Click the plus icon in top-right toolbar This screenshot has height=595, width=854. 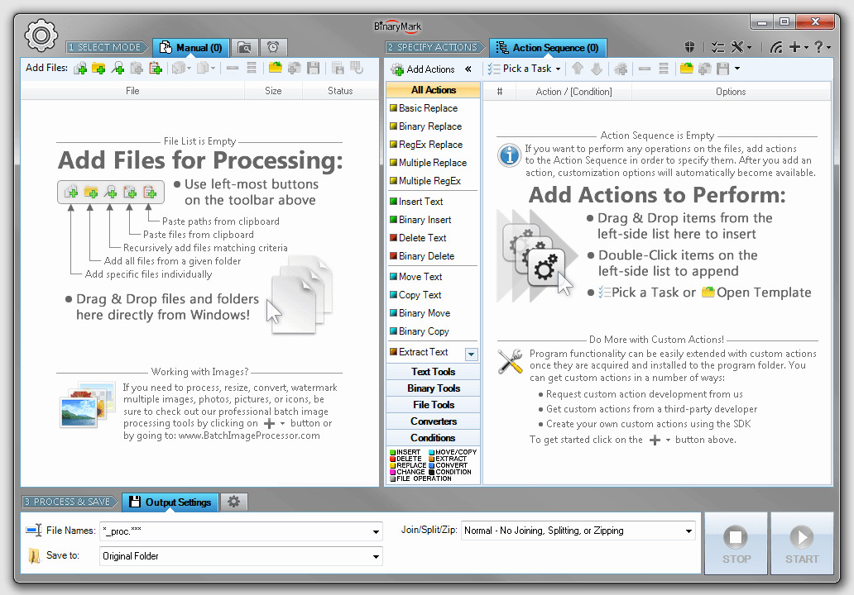pyautogui.click(x=794, y=47)
